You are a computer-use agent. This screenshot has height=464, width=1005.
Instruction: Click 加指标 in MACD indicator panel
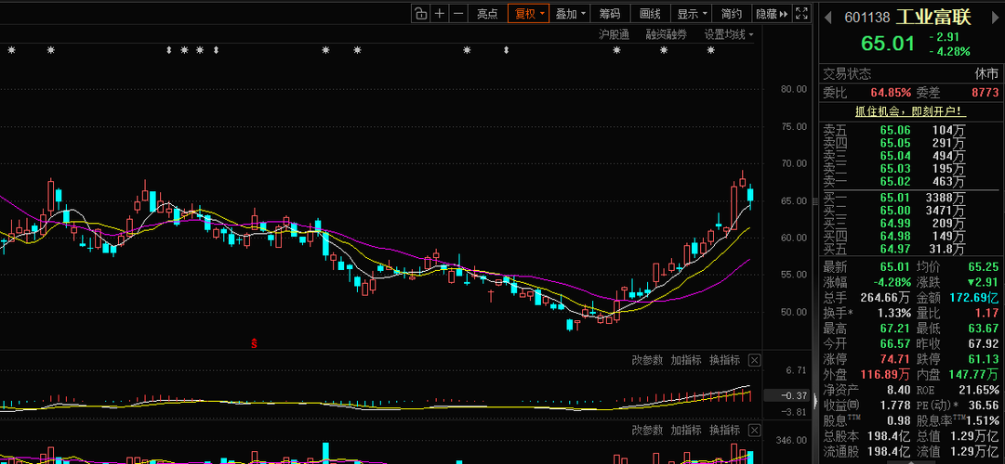[x=686, y=360]
